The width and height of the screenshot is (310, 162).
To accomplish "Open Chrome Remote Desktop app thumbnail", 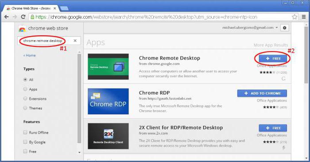I will pyautogui.click(x=108, y=67).
